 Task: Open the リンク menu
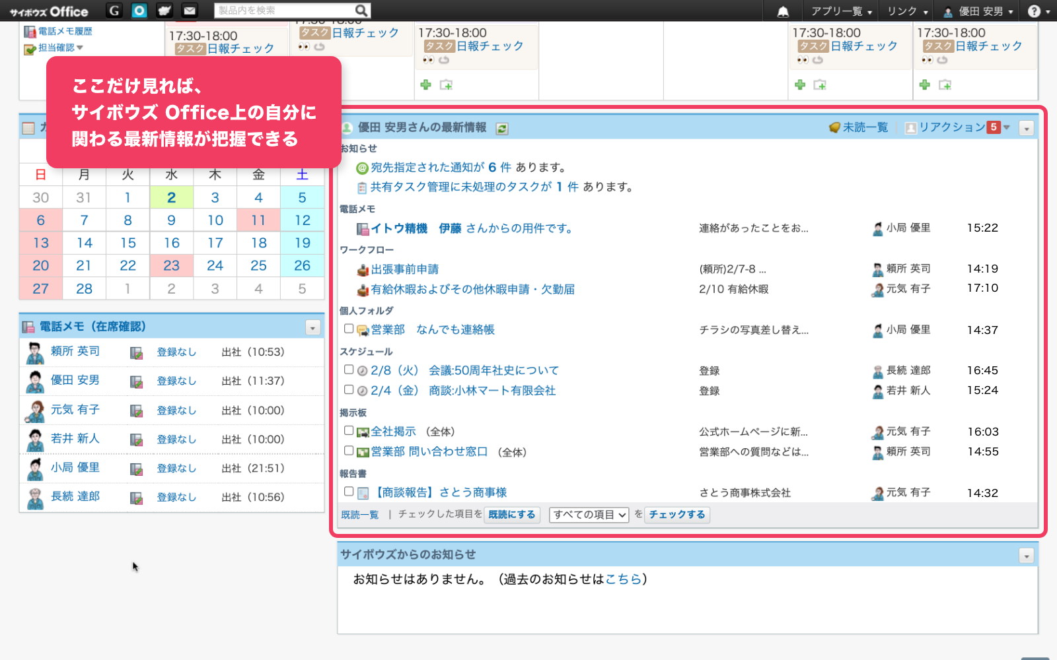pos(907,11)
